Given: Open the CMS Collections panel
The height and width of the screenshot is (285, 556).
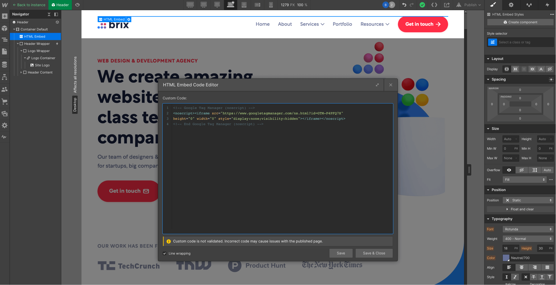Looking at the screenshot, I should coord(4,64).
